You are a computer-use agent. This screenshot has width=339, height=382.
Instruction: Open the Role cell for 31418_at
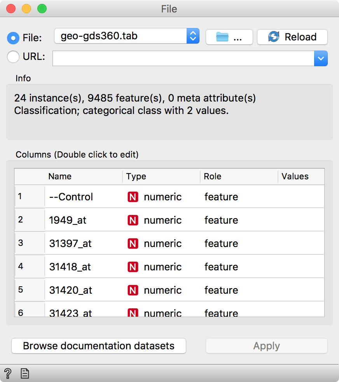[x=239, y=267]
